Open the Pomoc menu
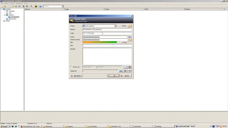Screen dimensions: 228x128 26,3
